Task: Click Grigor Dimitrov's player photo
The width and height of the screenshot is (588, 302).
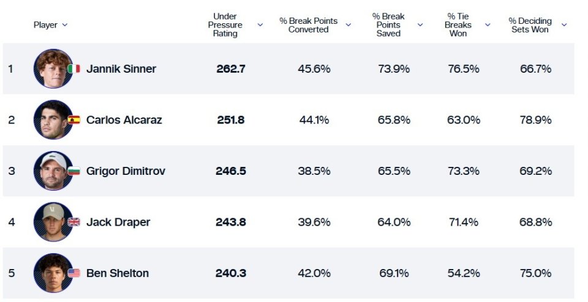Action: (x=53, y=171)
